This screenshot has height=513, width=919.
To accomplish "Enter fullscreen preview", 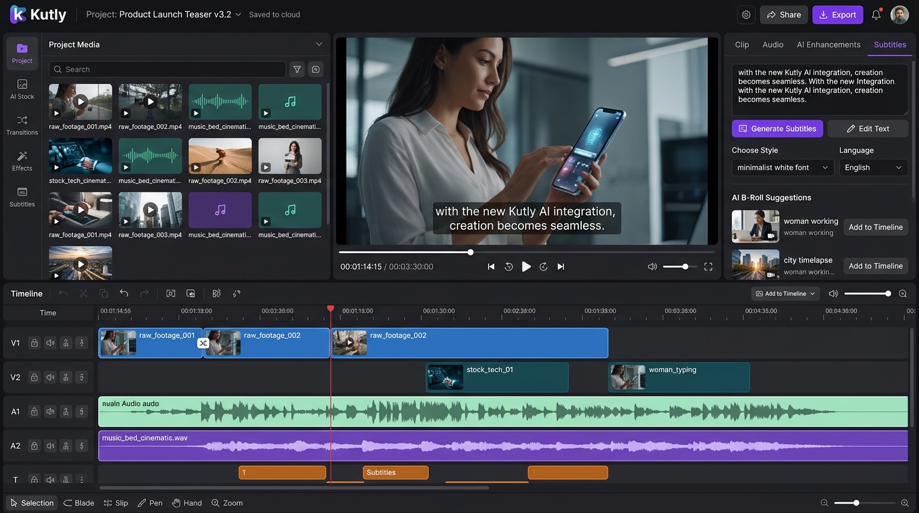I will pos(708,267).
